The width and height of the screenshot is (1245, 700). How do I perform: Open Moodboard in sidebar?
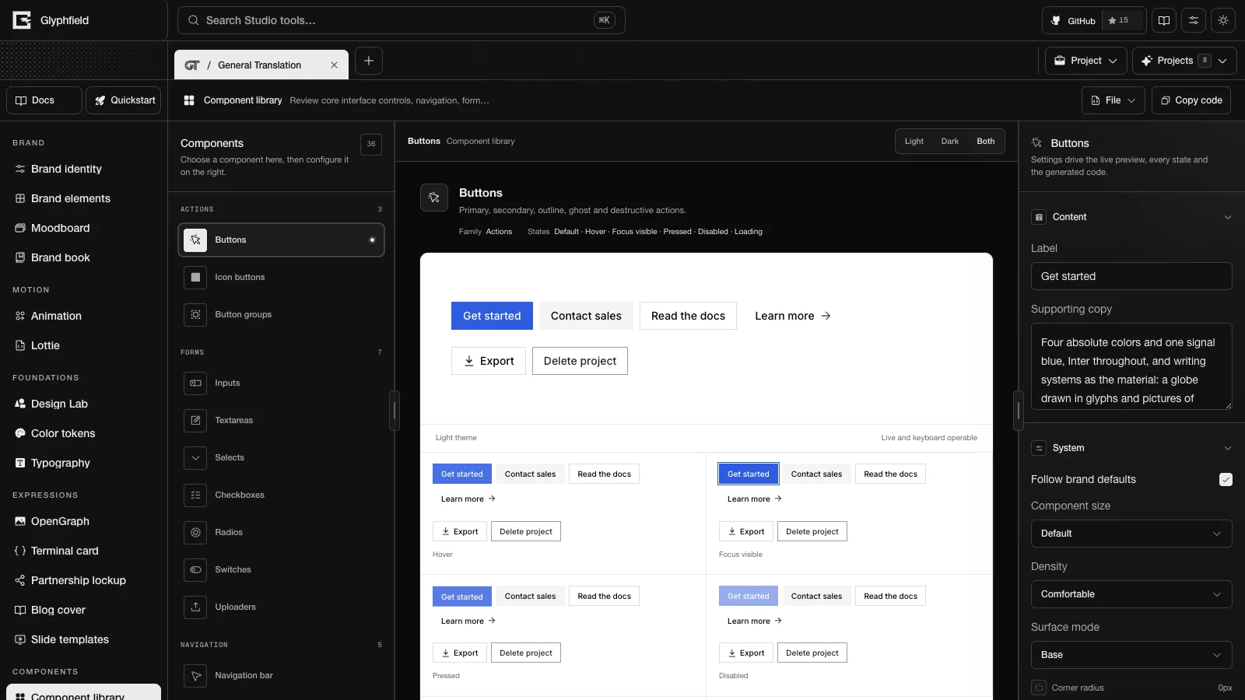tap(83, 228)
